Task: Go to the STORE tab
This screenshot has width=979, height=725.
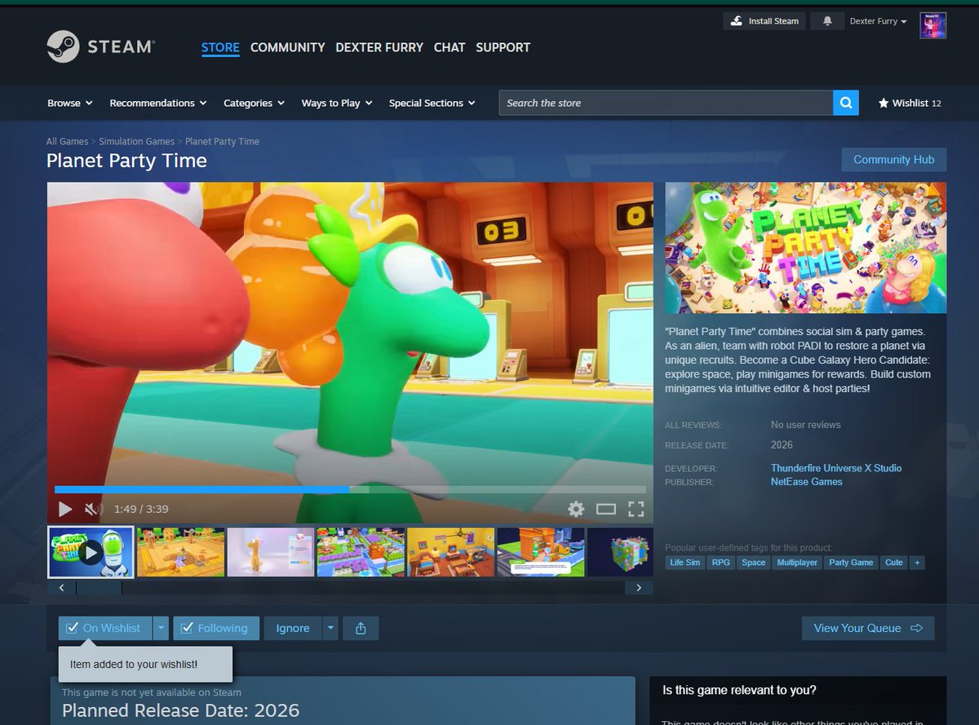Action: pyautogui.click(x=220, y=47)
